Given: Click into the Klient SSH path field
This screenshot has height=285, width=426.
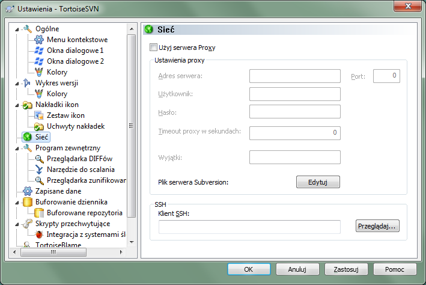Looking at the screenshot, I should [249, 227].
